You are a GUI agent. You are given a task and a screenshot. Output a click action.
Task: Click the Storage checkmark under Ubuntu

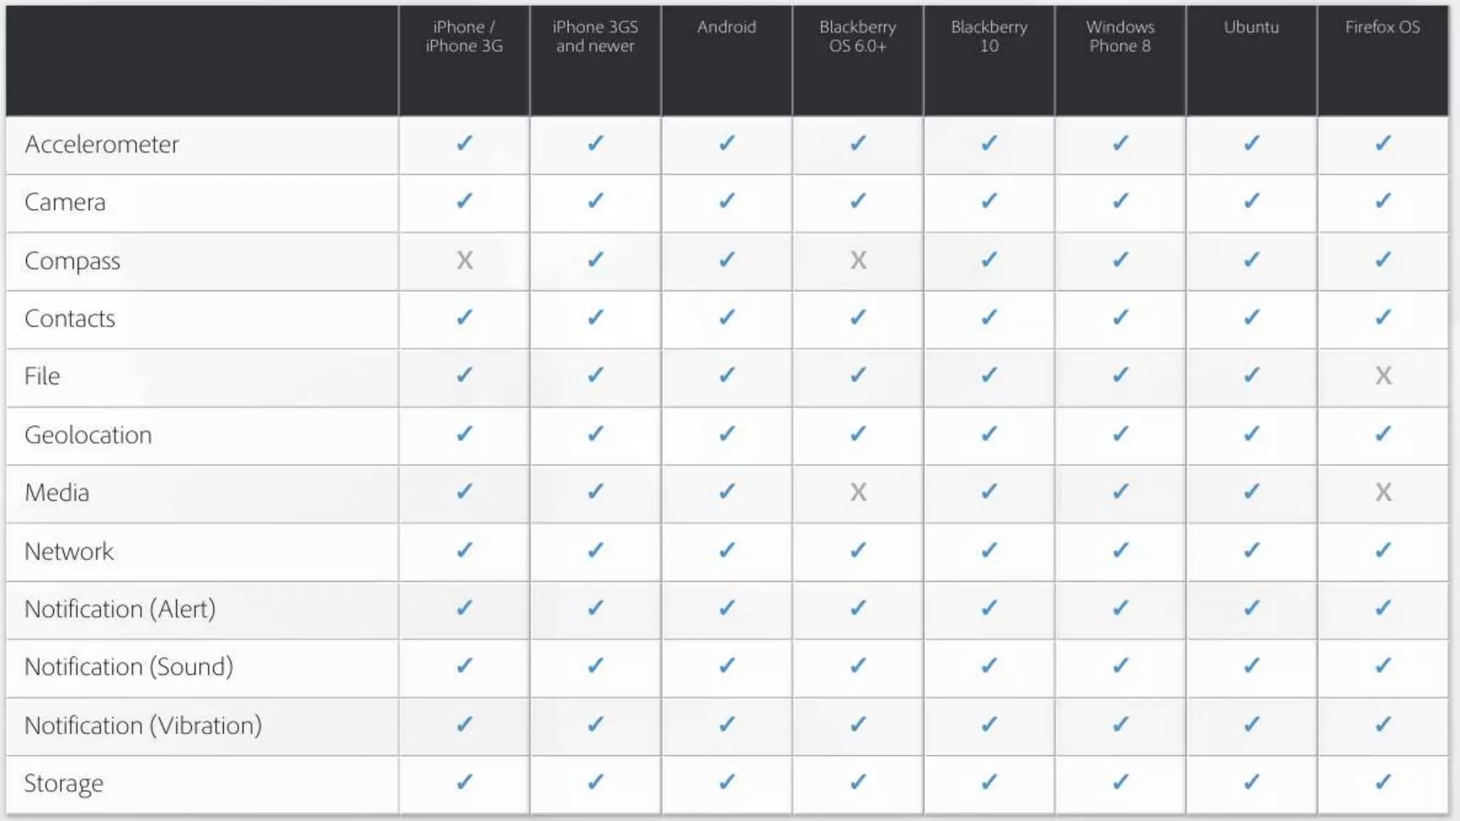(1251, 782)
